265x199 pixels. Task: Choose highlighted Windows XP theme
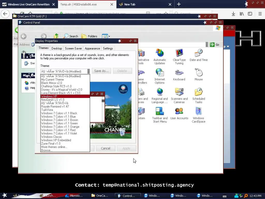[x=65, y=96]
